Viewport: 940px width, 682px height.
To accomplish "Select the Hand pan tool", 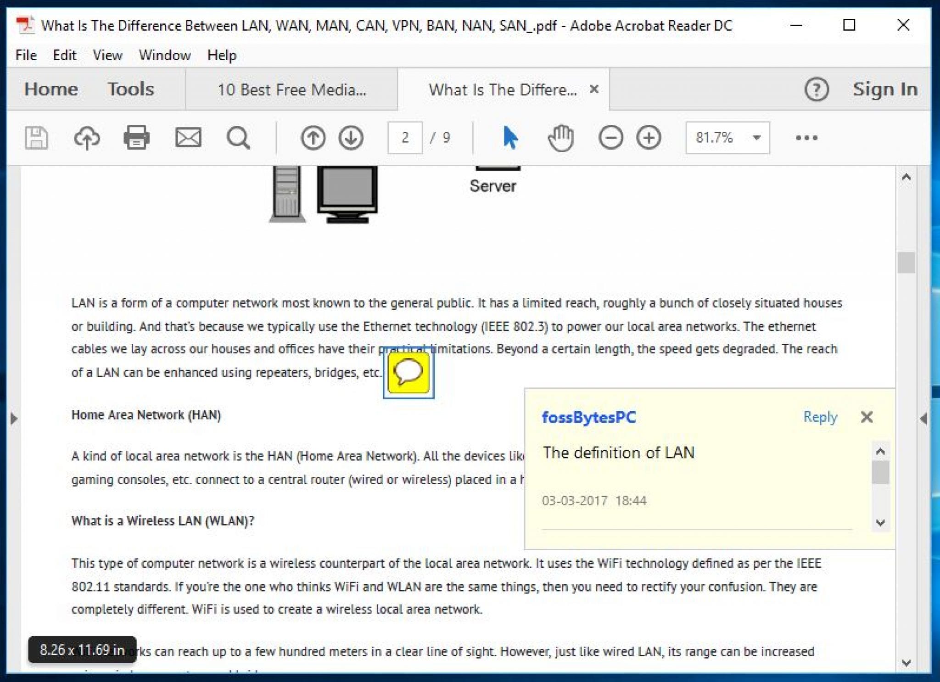I will pyautogui.click(x=560, y=137).
